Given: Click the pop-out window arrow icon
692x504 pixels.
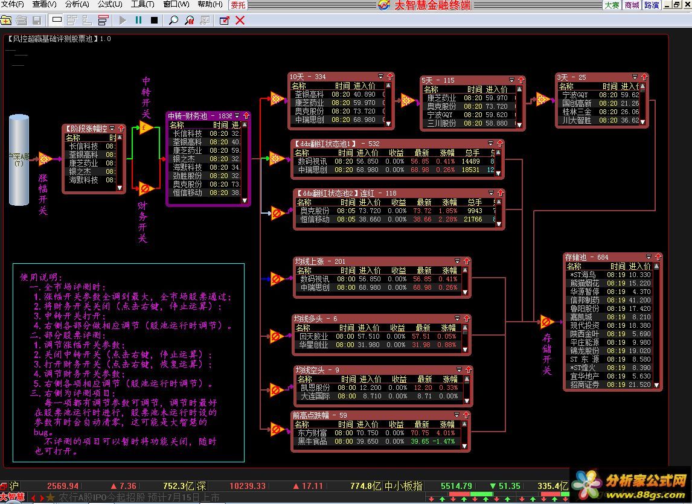Looking at the screenshot, I should coord(224,21).
